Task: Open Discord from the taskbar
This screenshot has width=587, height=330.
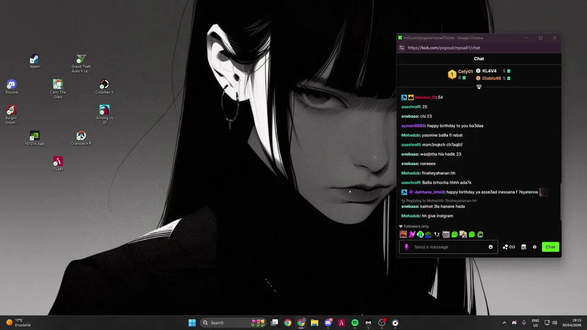Action: (328, 323)
